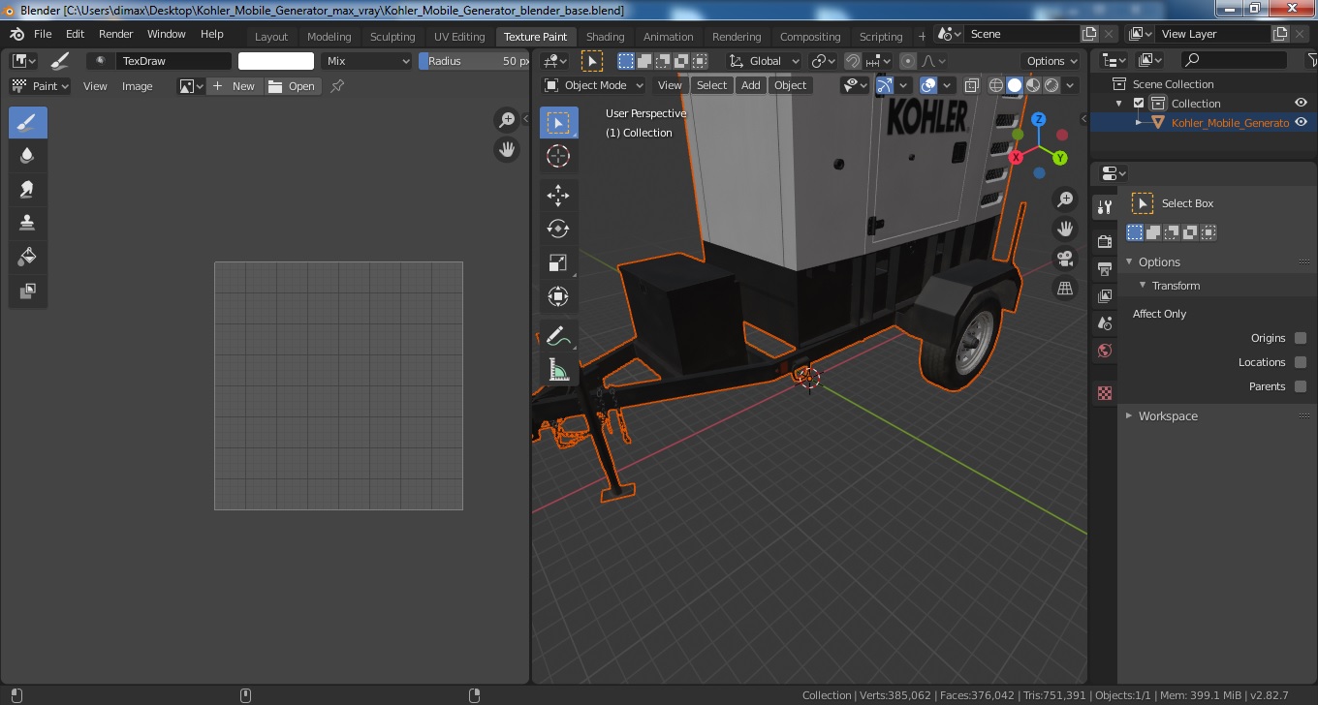1318x705 pixels.
Task: Enable Affect Only Parents checkbox
Action: pos(1301,386)
